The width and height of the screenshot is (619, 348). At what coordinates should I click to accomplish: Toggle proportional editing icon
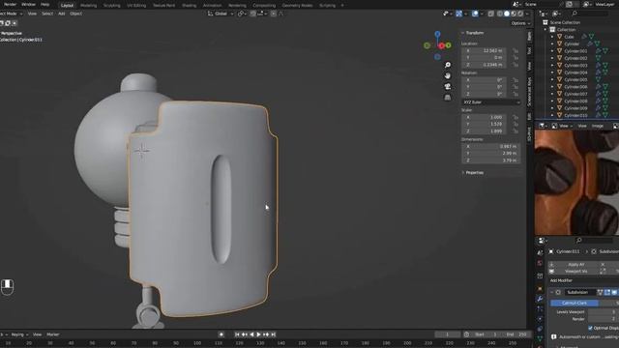(x=273, y=14)
